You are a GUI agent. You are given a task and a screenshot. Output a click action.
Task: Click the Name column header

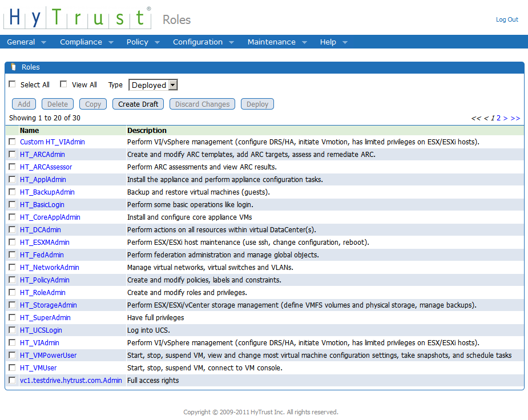coord(29,130)
